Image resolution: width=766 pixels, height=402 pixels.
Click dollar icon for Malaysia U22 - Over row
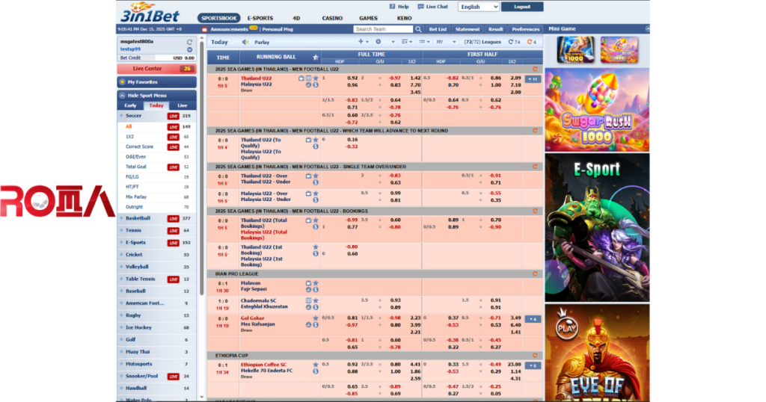point(316,200)
